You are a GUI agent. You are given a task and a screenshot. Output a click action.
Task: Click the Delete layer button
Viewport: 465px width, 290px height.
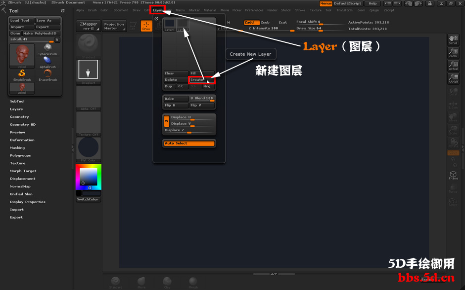[x=176, y=80]
